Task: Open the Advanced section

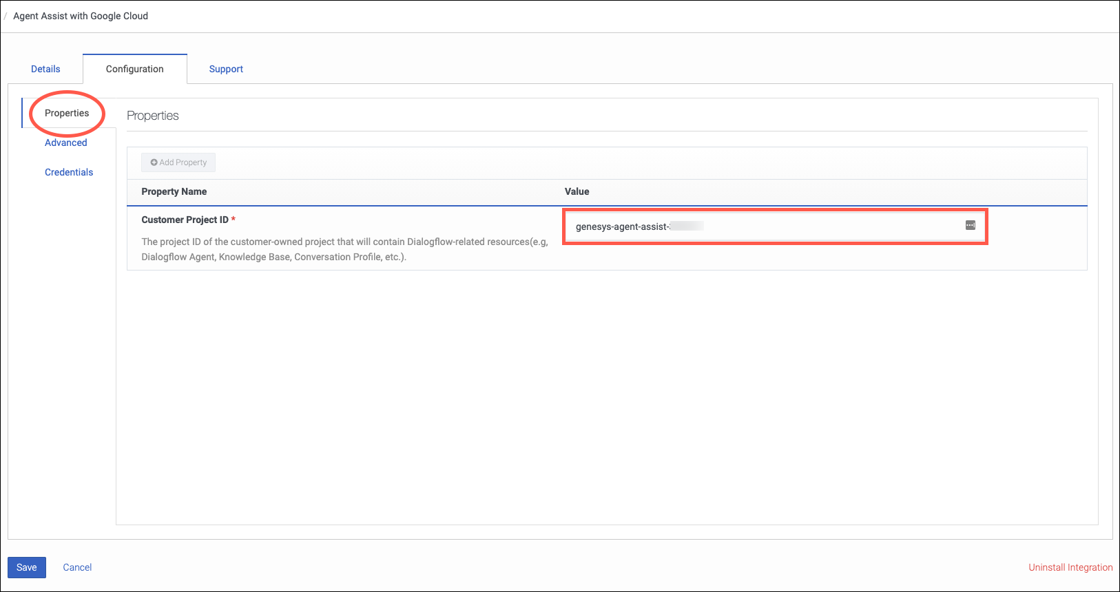Action: pyautogui.click(x=66, y=142)
